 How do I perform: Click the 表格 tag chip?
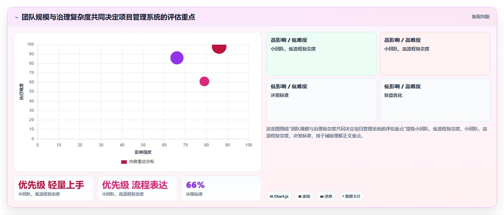304,196
